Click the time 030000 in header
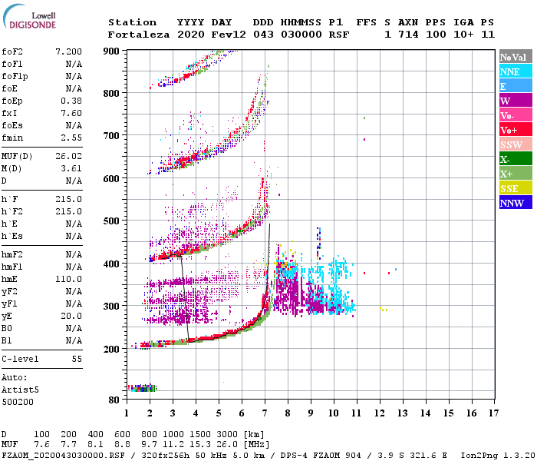 (x=301, y=35)
